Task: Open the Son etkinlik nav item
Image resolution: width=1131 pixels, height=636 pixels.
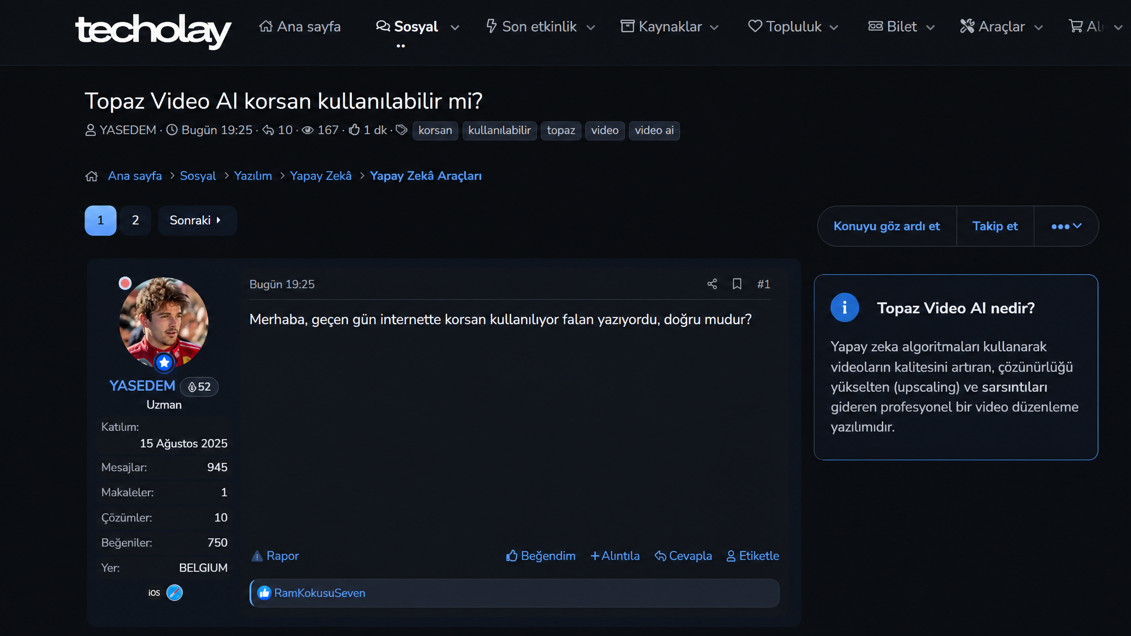Action: (531, 26)
